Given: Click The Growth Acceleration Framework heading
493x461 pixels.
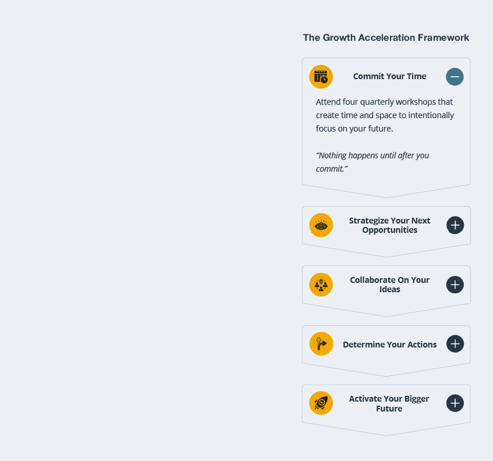Looking at the screenshot, I should tap(386, 38).
